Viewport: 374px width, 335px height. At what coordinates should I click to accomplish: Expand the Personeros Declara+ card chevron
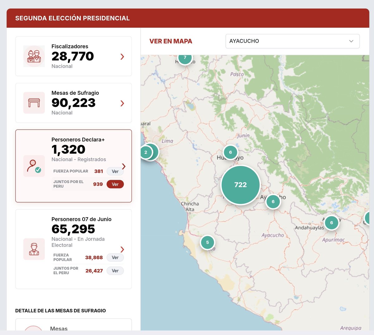[124, 166]
